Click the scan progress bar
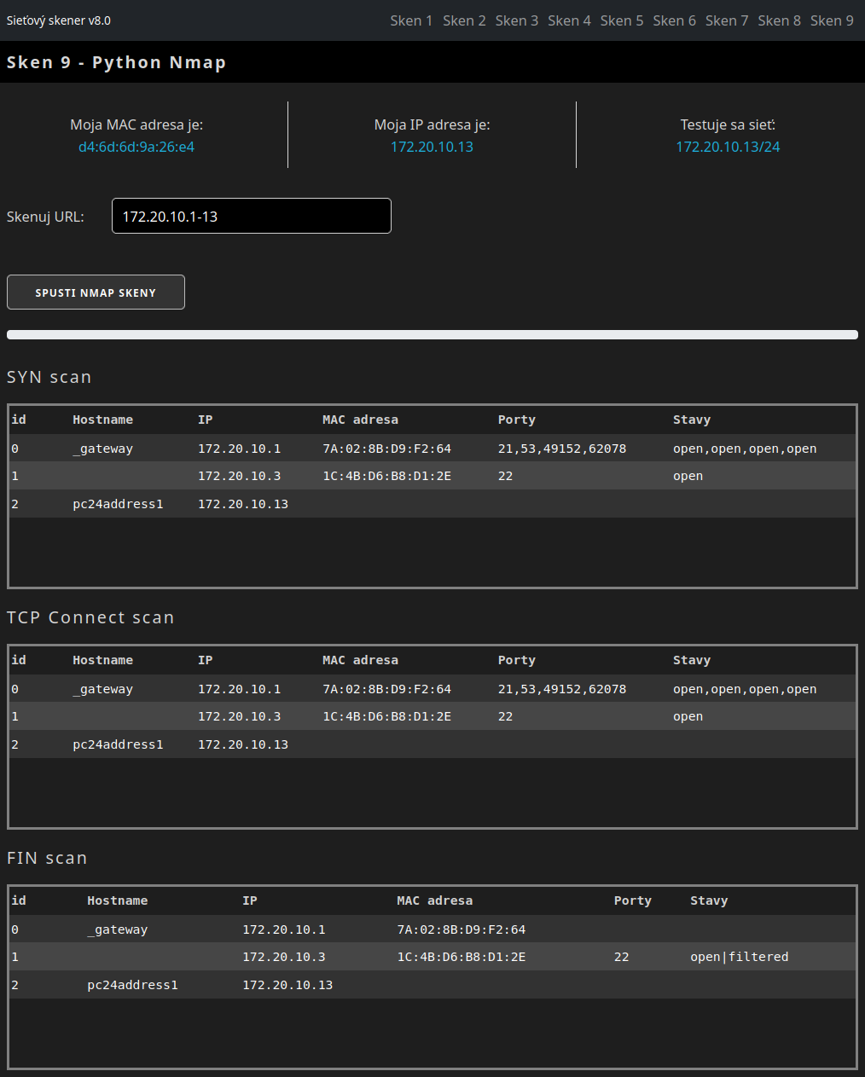The image size is (865, 1077). (x=432, y=335)
